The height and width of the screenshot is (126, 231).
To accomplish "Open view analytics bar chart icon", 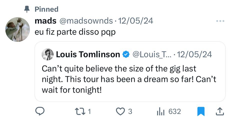I will [x=160, y=111].
